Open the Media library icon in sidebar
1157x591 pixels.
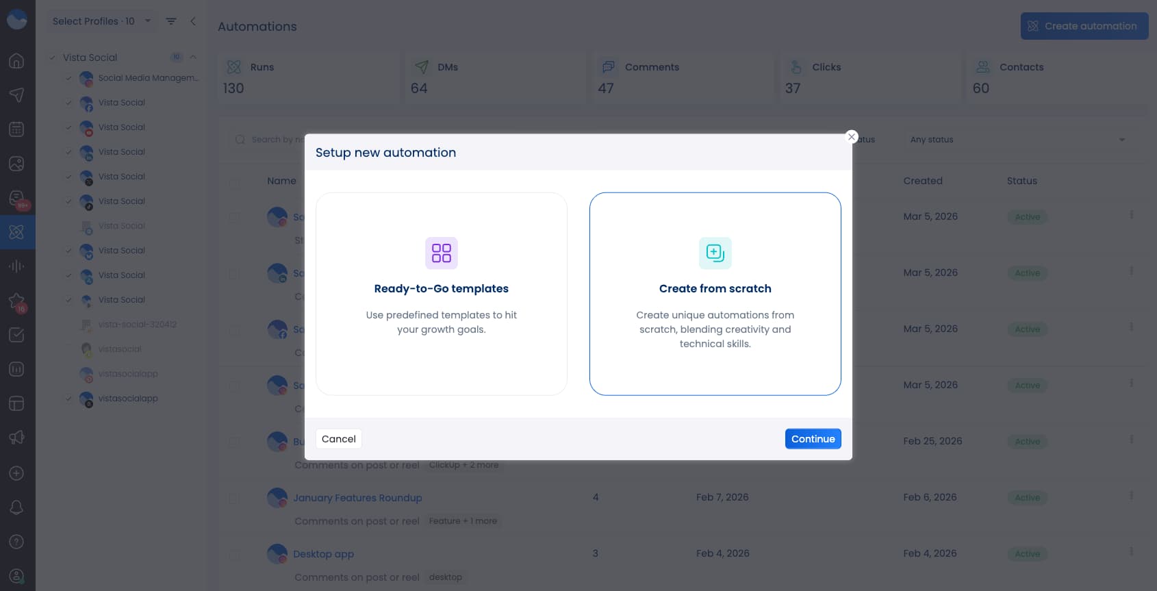coord(16,164)
